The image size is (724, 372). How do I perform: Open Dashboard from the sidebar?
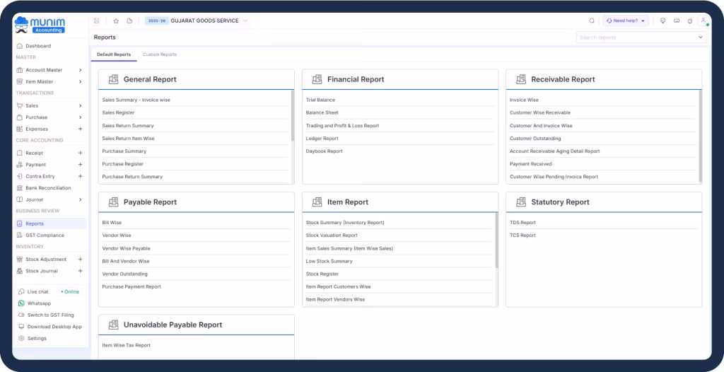tap(38, 46)
